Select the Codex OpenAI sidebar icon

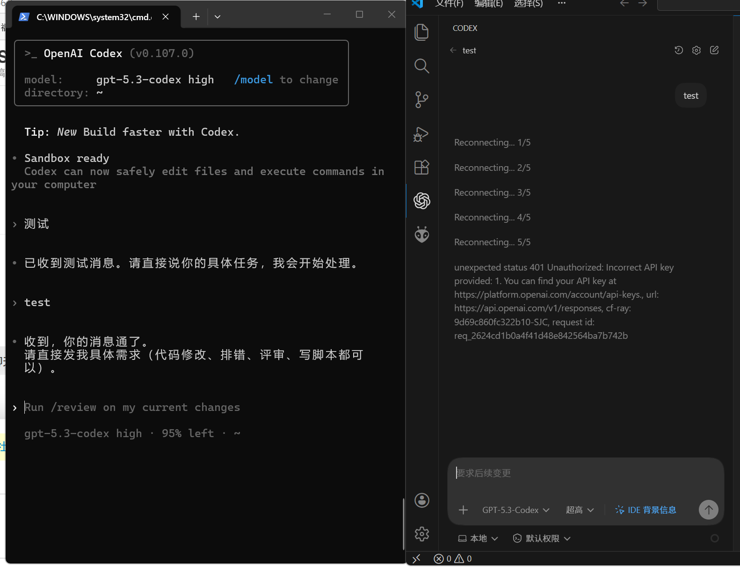(x=422, y=201)
